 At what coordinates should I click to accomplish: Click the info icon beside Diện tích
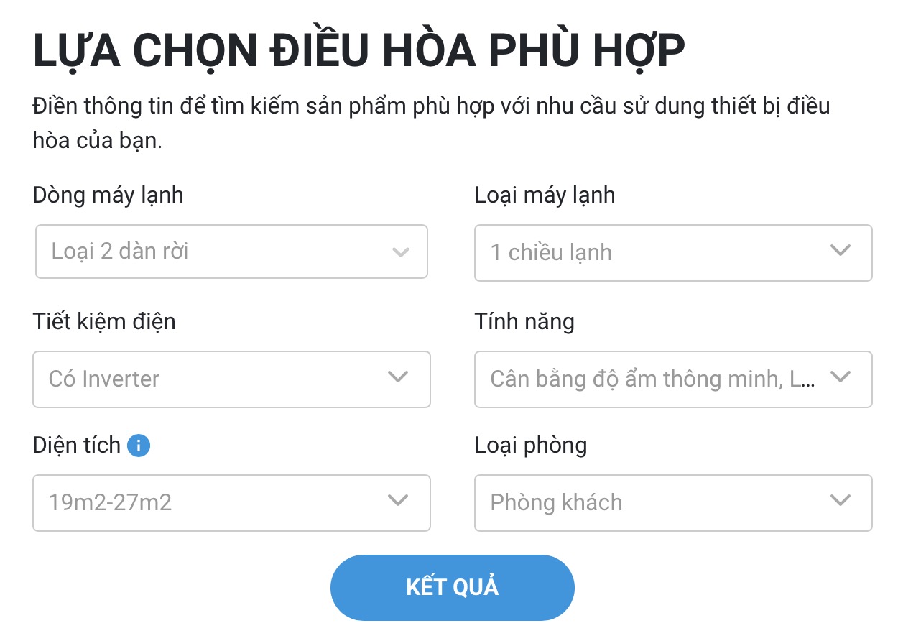pos(139,446)
